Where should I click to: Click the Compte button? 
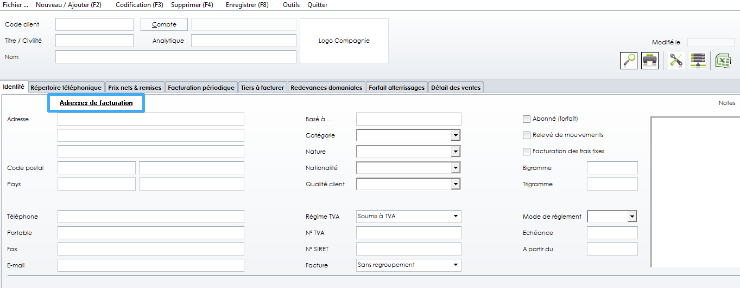click(x=164, y=24)
